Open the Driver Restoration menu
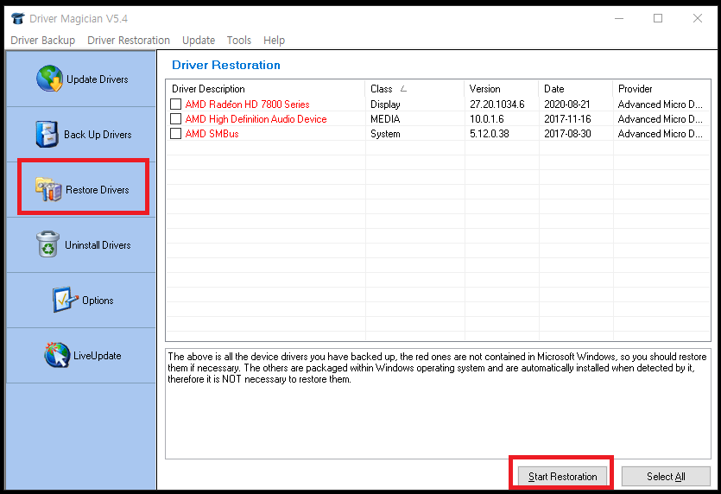The image size is (721, 494). coord(129,41)
